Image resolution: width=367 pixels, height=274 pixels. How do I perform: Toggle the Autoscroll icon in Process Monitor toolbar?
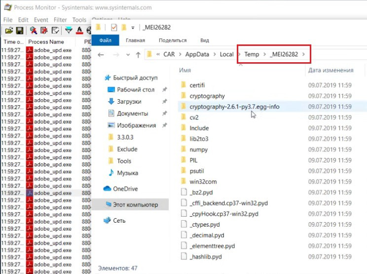(45, 31)
